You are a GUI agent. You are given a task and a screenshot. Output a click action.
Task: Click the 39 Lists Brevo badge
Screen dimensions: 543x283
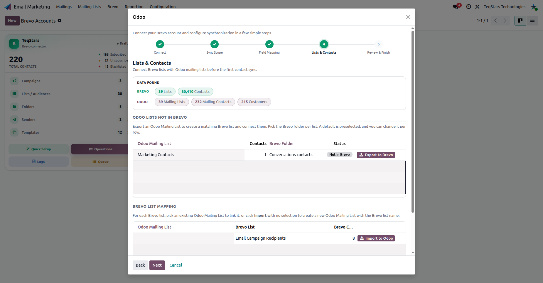click(165, 92)
